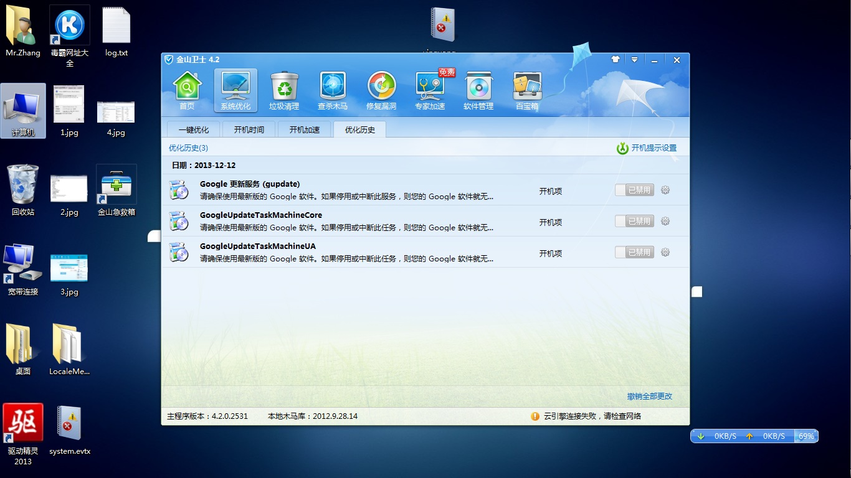
Task: Click the 撤销全部更改 link
Action: pos(650,396)
